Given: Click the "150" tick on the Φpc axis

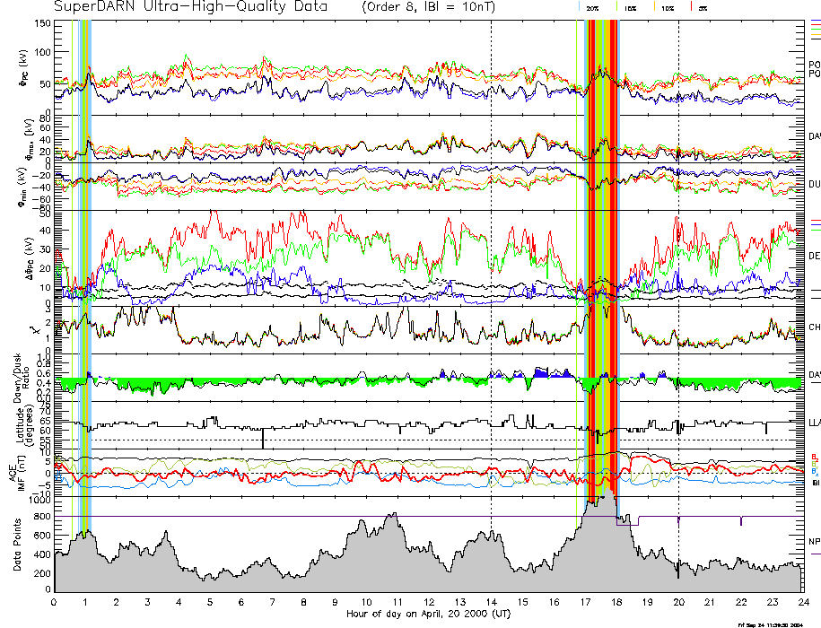Looking at the screenshot, I should (x=43, y=23).
